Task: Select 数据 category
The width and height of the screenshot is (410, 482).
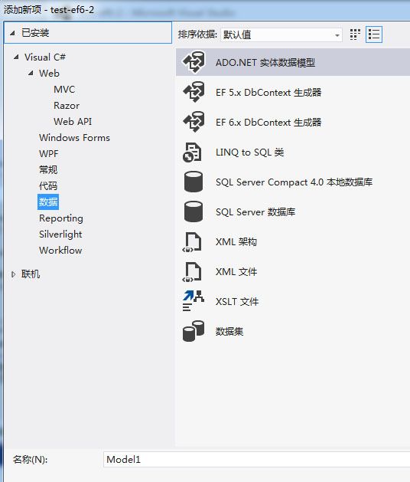Action: point(48,202)
